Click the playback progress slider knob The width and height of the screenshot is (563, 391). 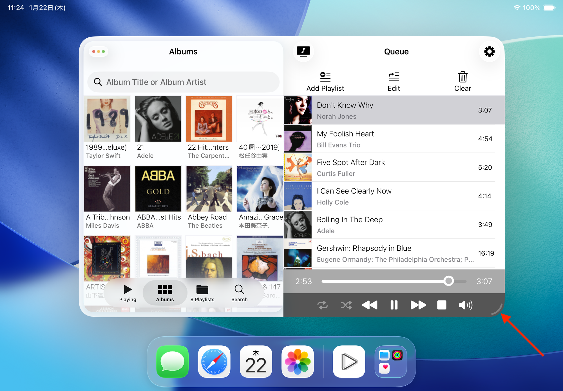tap(449, 281)
